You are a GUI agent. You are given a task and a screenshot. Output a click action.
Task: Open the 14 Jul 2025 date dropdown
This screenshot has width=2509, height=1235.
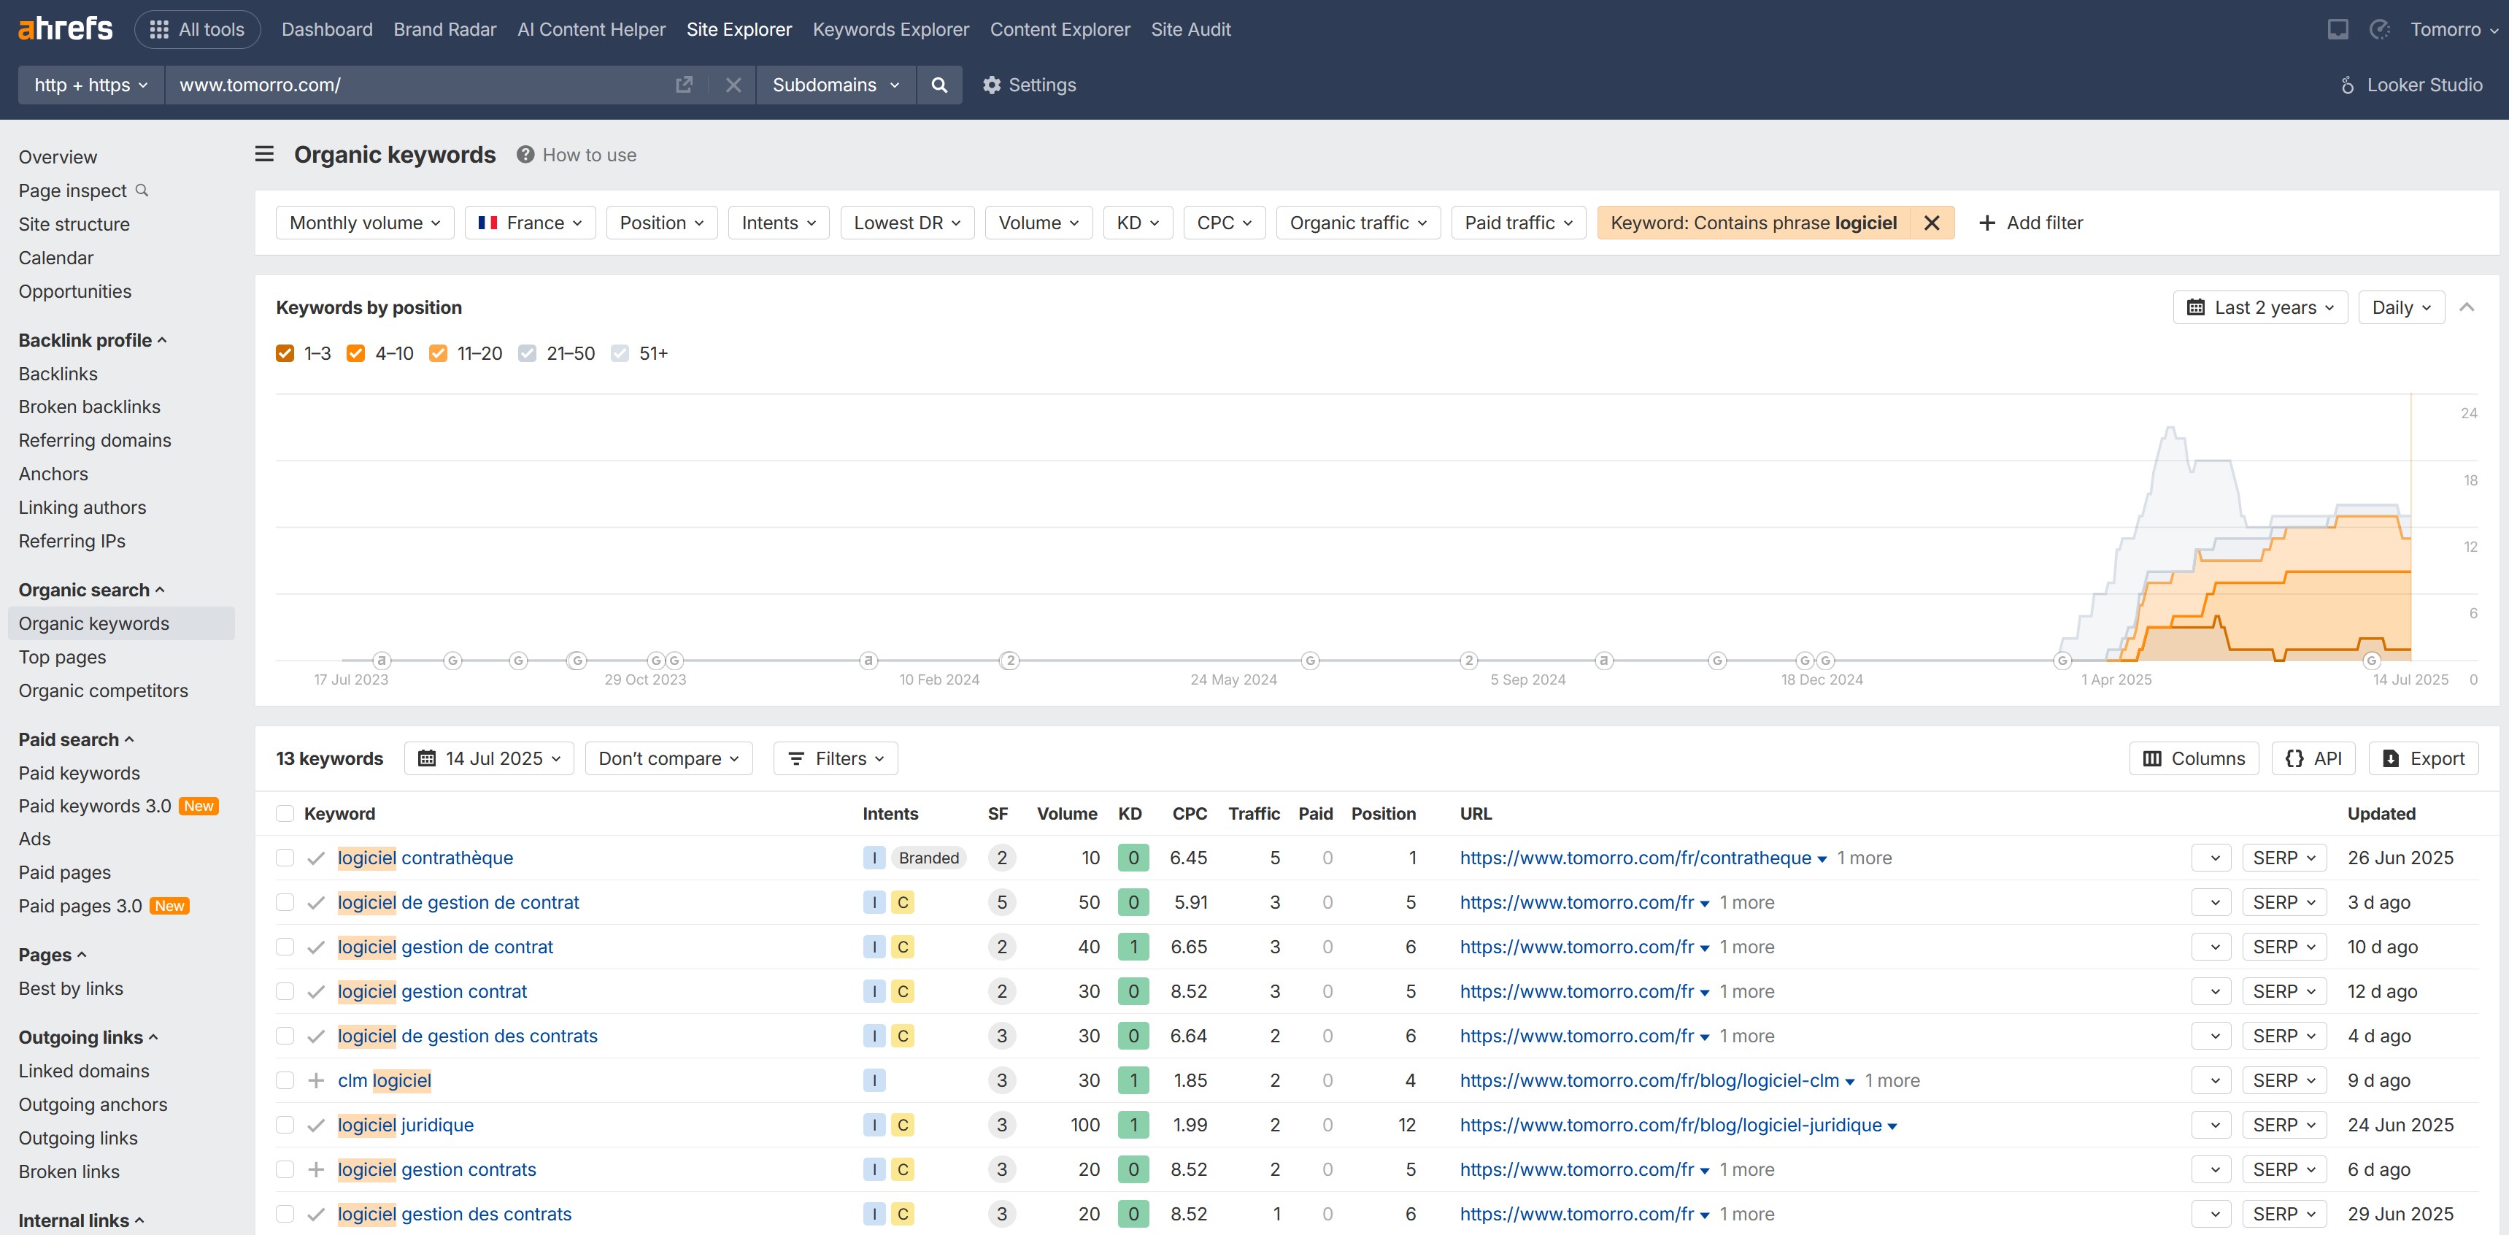489,758
